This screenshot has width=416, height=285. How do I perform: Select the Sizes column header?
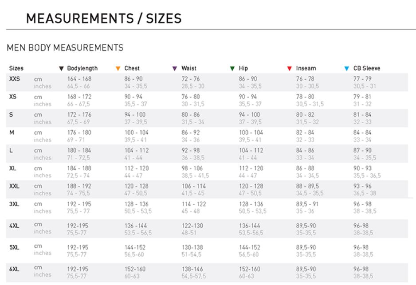pyautogui.click(x=16, y=68)
